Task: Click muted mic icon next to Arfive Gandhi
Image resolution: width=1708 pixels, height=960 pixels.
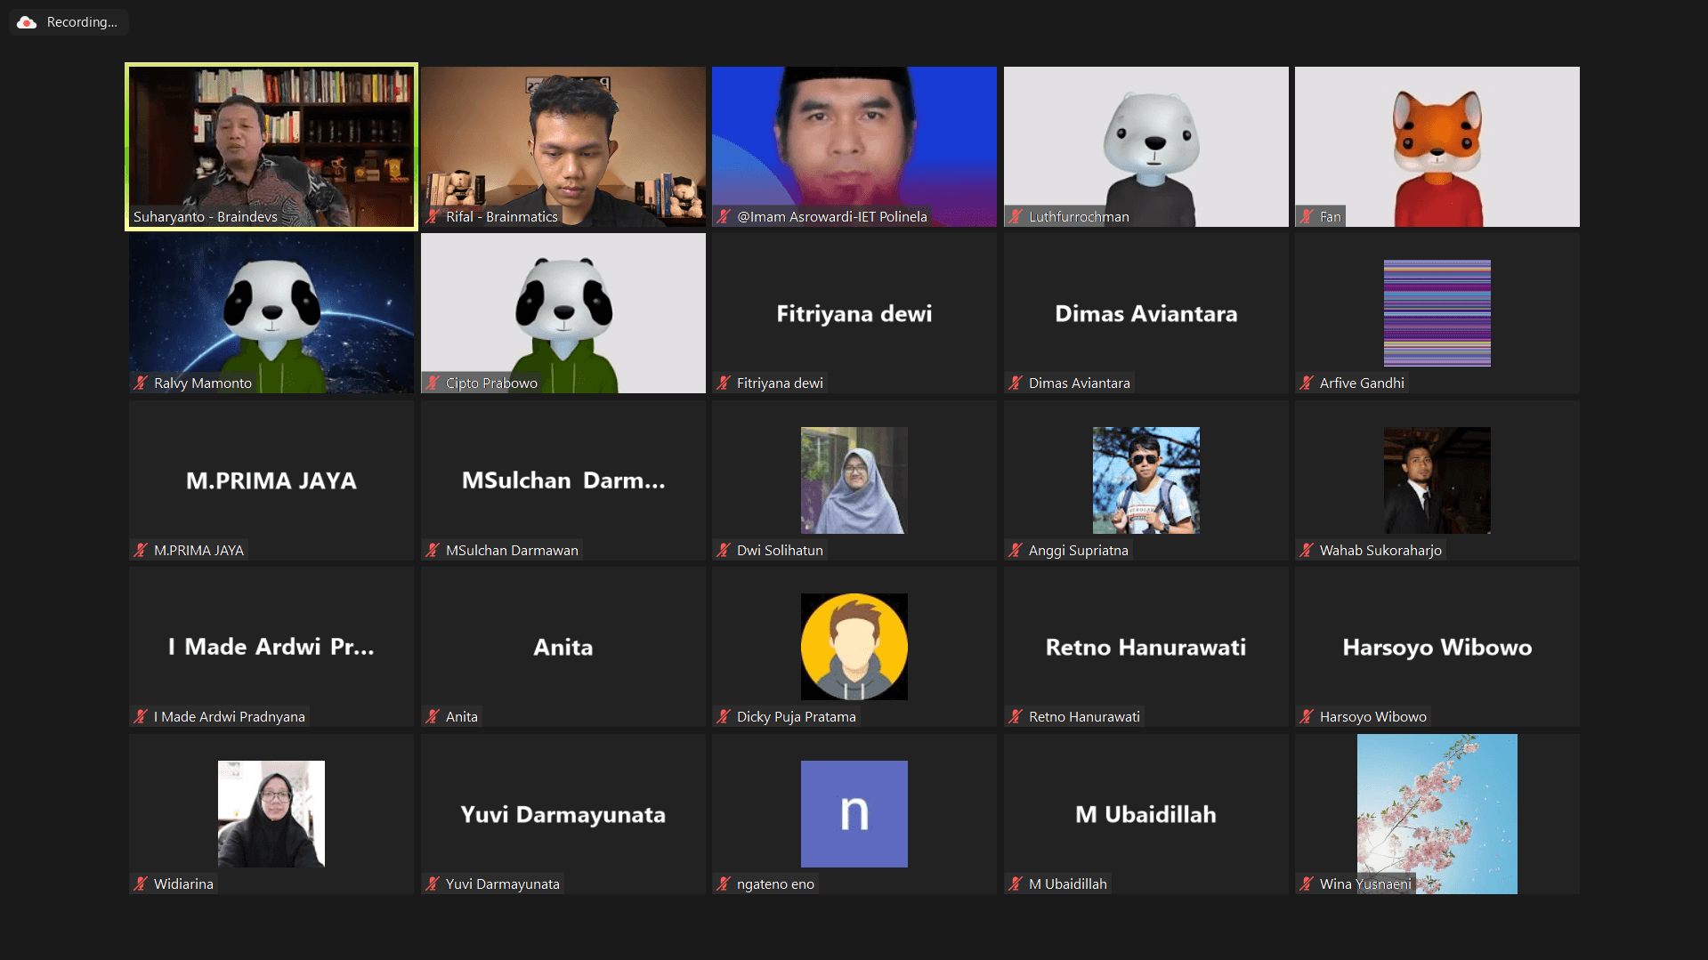Action: coord(1307,383)
